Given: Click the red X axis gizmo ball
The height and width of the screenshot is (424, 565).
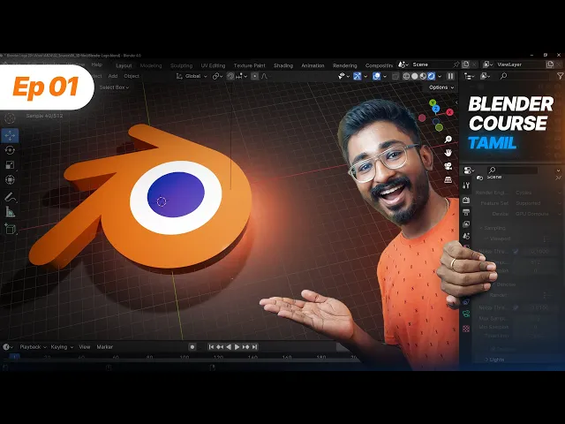Looking at the screenshot, I should [x=449, y=112].
